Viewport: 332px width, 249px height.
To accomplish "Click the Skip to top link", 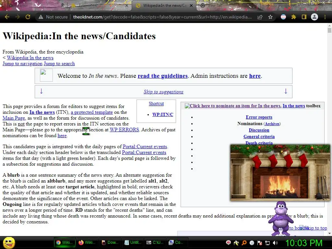I will tap(316, 228).
